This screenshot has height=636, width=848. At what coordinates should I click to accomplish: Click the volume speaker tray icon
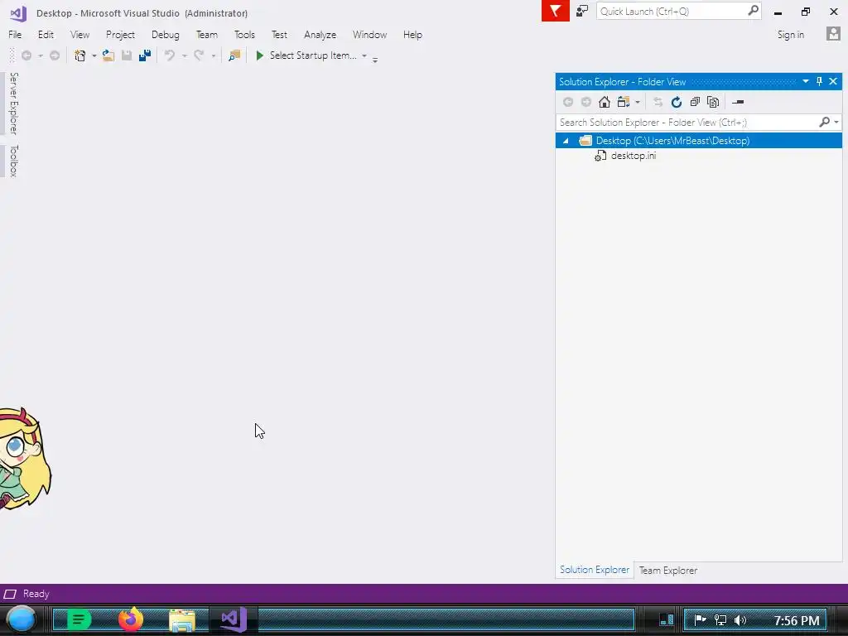tap(740, 619)
